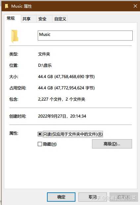Close the Music 属性 dialog with the X
Viewport: 140px width, 205px height.
[135, 6]
